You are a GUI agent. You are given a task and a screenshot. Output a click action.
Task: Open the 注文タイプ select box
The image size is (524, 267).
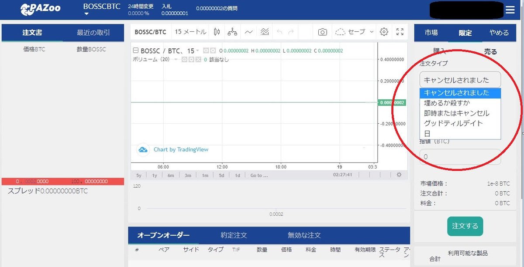(x=460, y=80)
